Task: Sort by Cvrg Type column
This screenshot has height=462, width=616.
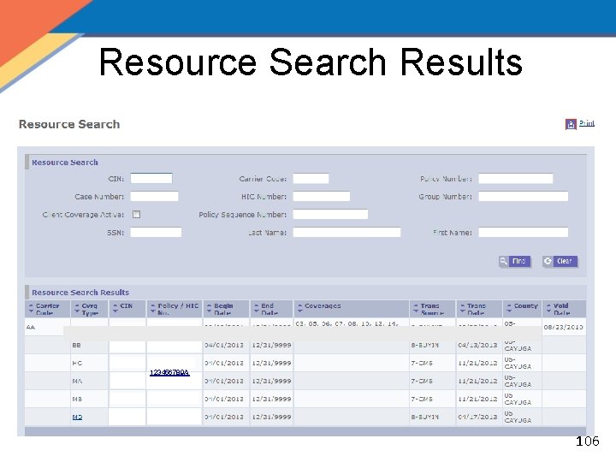Action: tap(89, 309)
